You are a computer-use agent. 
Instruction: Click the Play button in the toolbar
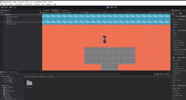click(x=108, y=7)
